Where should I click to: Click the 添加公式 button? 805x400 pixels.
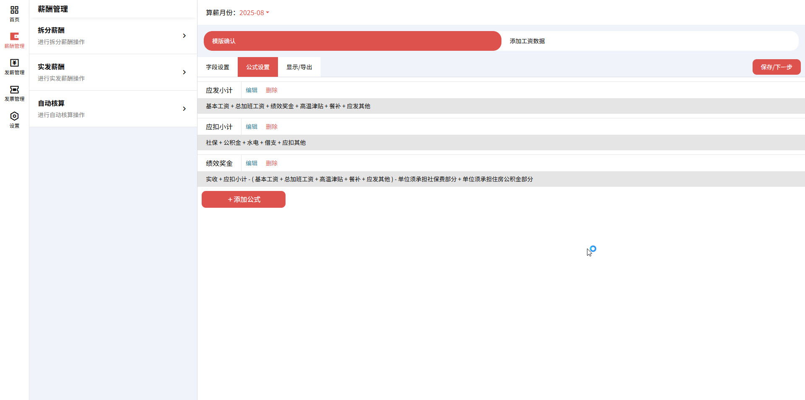[x=244, y=199]
